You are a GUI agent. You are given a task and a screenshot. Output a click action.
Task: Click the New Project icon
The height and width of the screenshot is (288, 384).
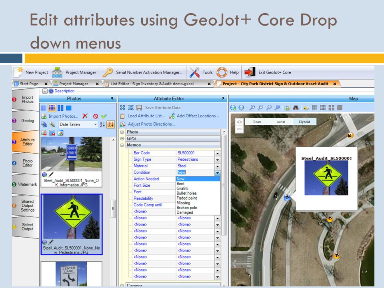[18, 72]
